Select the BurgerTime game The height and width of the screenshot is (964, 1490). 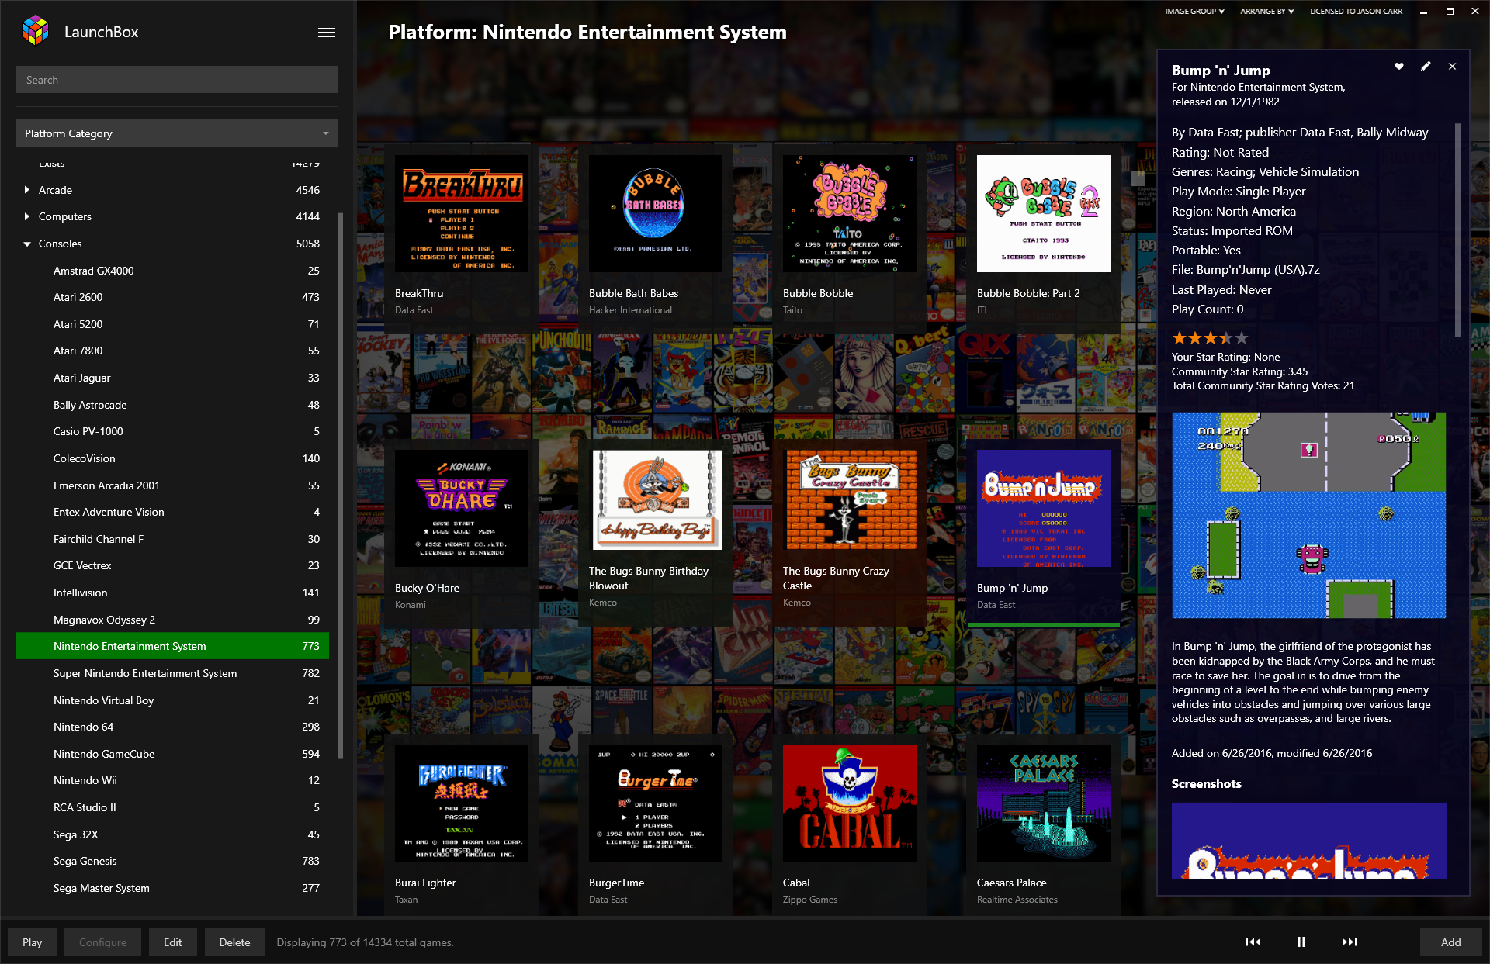pos(656,803)
